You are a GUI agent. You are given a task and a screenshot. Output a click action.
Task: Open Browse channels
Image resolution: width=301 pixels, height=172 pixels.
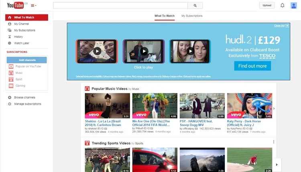(x=24, y=97)
